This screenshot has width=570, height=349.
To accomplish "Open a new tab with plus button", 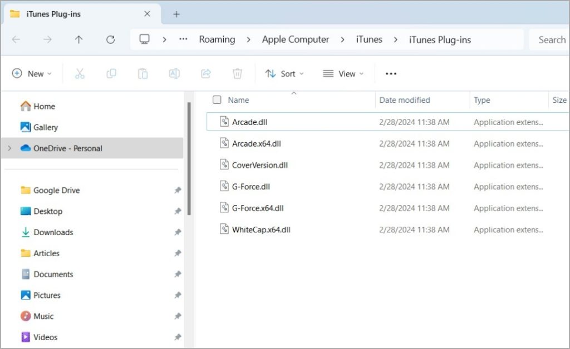I will [x=176, y=14].
